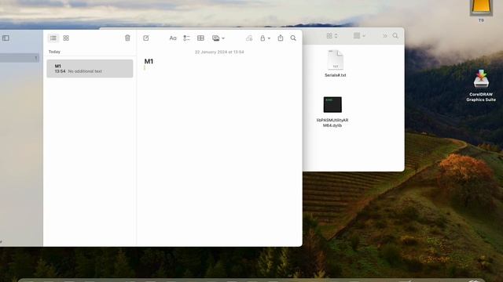Click the note date 22 January 2024
Viewport: 503px width, 282px height.
point(219,52)
